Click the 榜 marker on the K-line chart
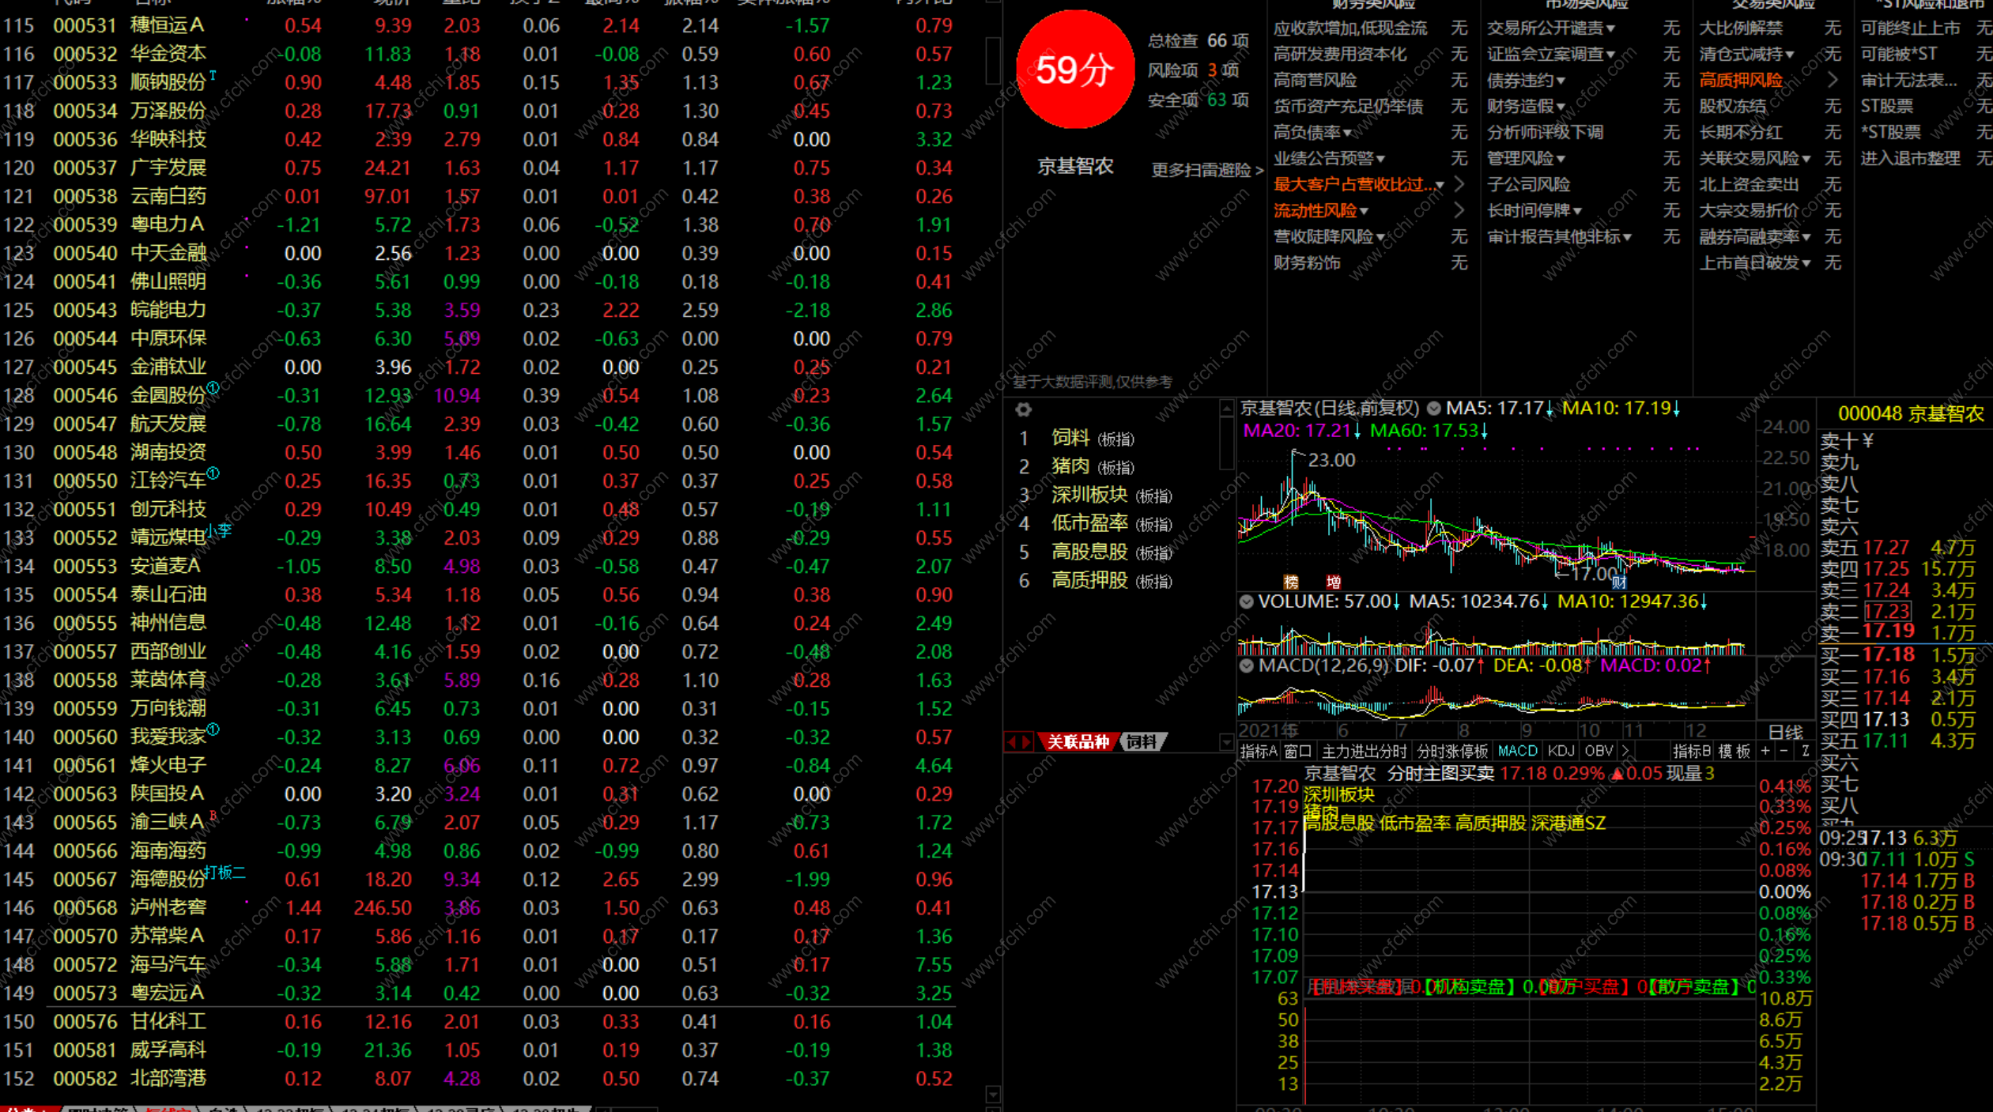Image resolution: width=1993 pixels, height=1112 pixels. (1291, 582)
